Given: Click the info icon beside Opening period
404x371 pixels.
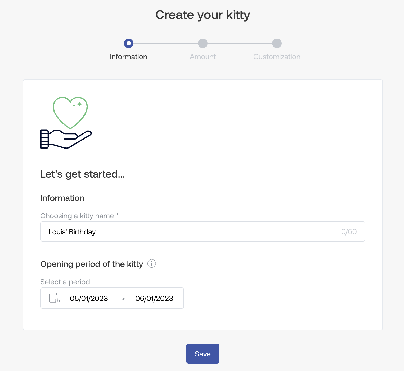Looking at the screenshot, I should tap(152, 263).
